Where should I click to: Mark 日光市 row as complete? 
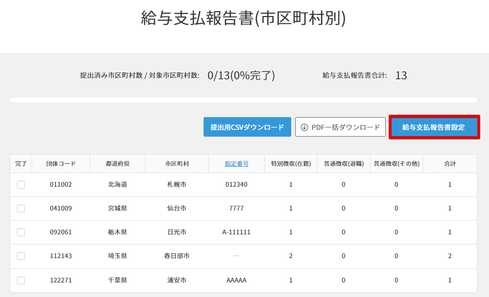21,232
